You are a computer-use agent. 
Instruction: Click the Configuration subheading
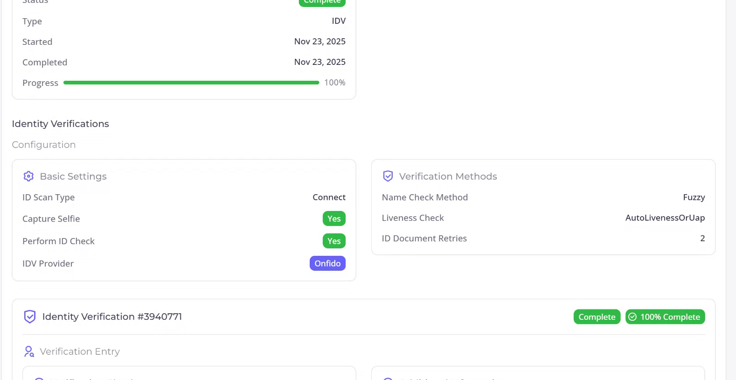pos(44,145)
